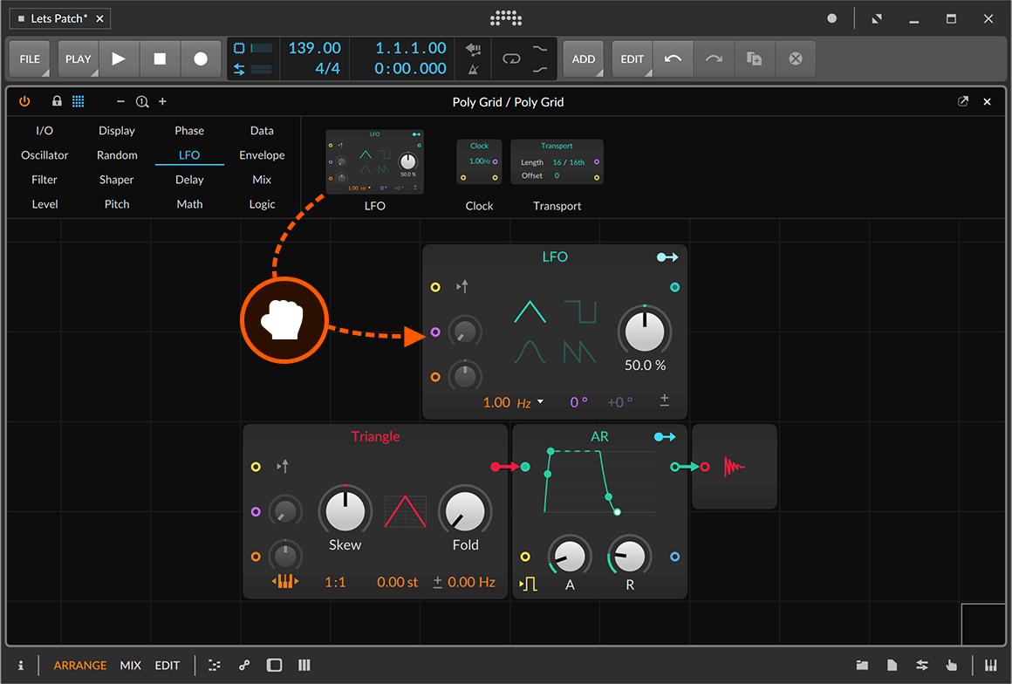Select the Oscillator module category
The width and height of the screenshot is (1012, 684).
[44, 155]
